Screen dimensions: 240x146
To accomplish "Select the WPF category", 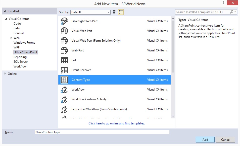I will 17,47.
